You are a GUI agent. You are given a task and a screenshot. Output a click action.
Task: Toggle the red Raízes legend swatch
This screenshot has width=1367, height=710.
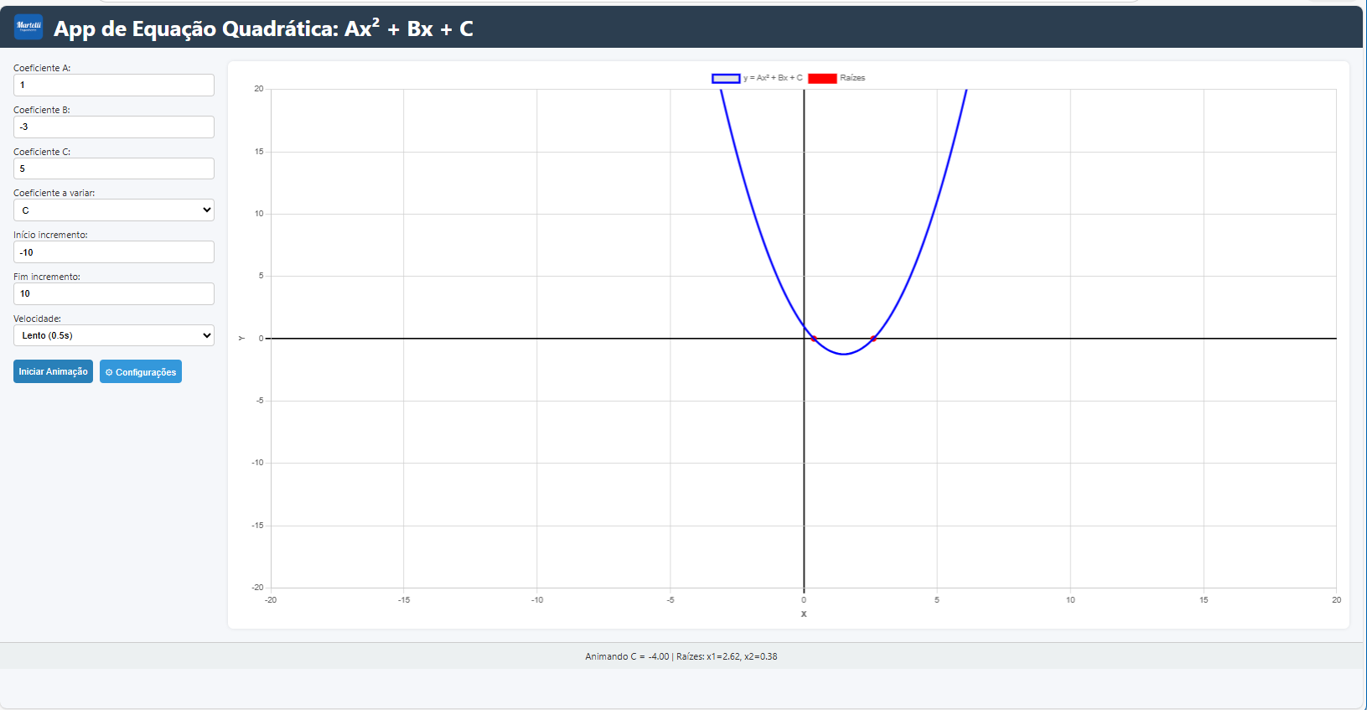click(822, 78)
